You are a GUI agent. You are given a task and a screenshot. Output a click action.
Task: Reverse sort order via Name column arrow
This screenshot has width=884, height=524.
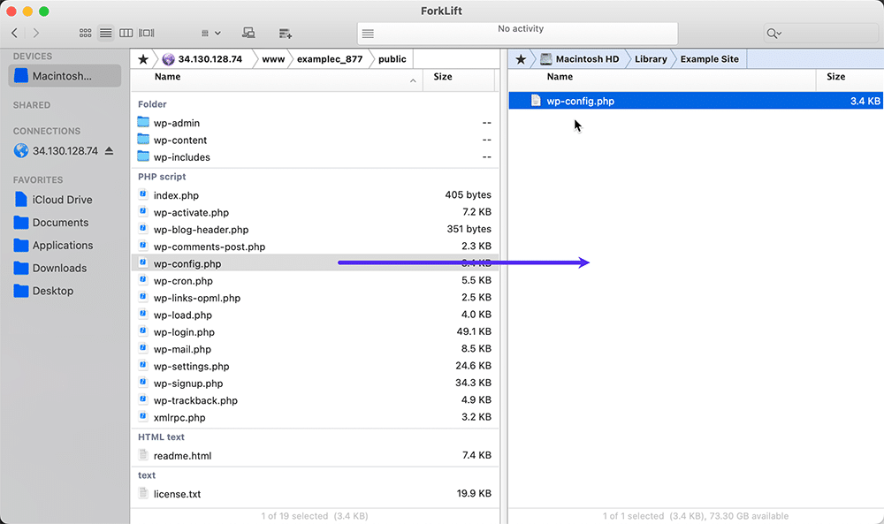pyautogui.click(x=413, y=80)
